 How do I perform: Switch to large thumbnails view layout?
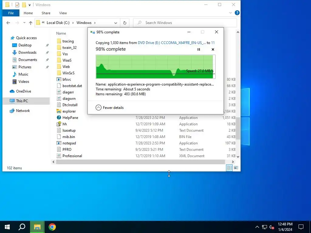236,168
